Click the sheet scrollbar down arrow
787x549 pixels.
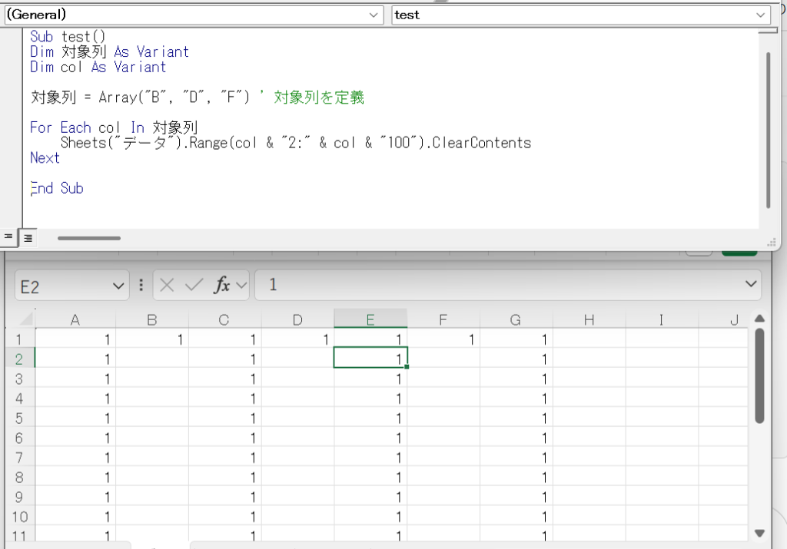pyautogui.click(x=760, y=533)
